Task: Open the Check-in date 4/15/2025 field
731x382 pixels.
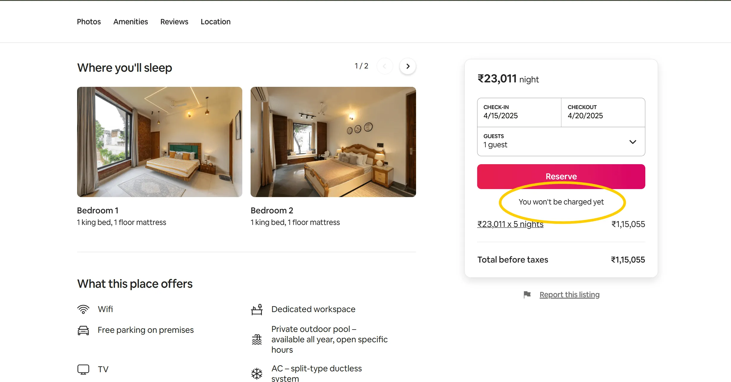Action: click(519, 112)
